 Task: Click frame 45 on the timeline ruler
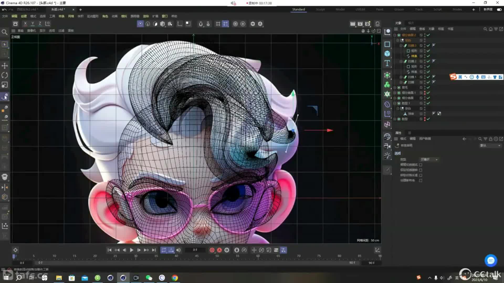197,256
